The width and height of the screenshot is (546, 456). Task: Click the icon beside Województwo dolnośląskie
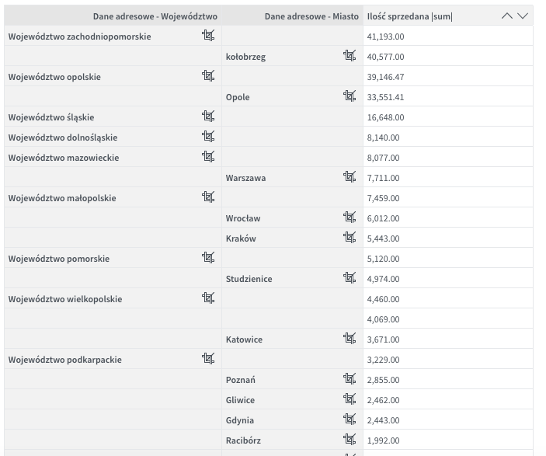(x=208, y=137)
